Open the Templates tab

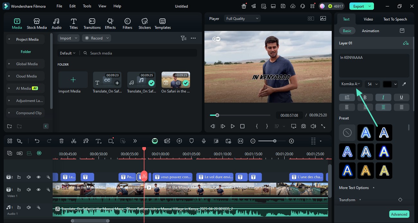click(x=163, y=24)
